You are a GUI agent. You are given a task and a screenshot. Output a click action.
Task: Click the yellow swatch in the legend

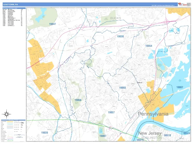[10, 121]
